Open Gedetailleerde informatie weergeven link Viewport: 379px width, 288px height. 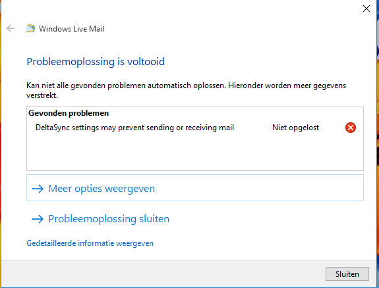pos(90,243)
